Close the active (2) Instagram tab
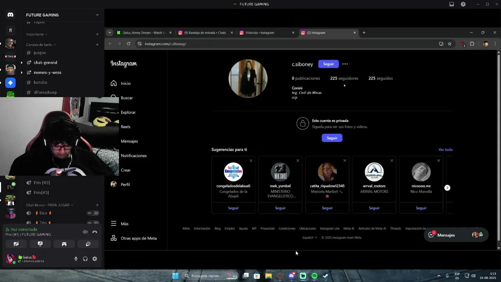The width and height of the screenshot is (501, 282). click(x=355, y=33)
